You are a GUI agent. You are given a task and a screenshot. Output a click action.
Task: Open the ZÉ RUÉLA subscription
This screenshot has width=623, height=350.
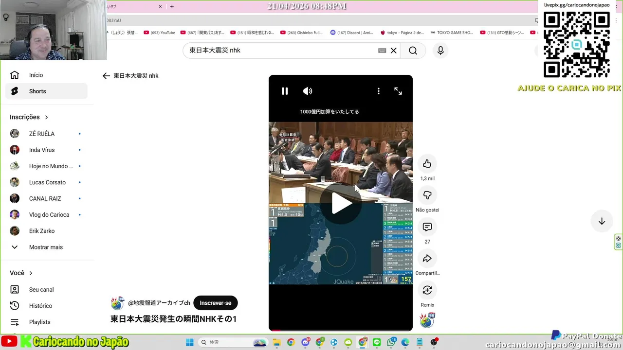46,134
